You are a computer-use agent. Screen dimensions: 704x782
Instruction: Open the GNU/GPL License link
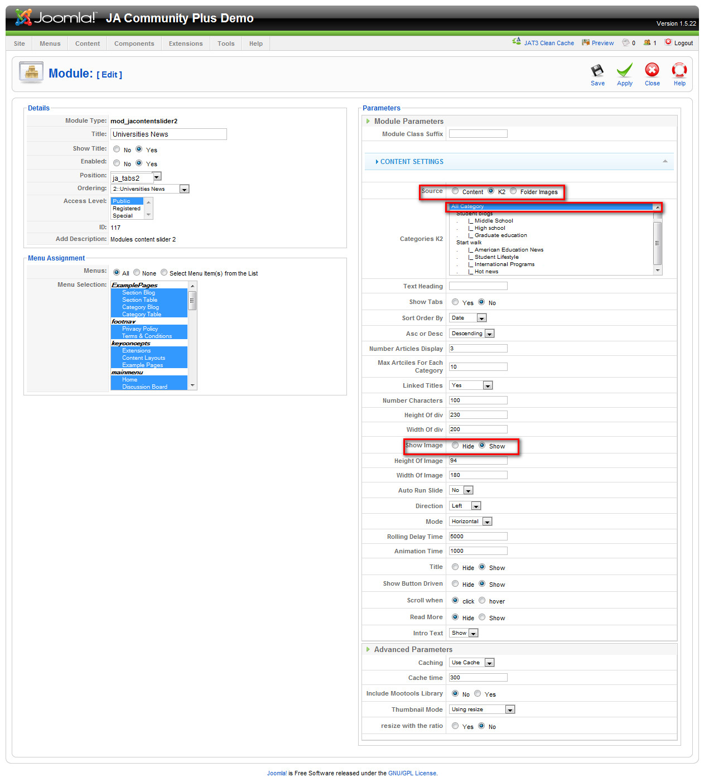(x=412, y=773)
